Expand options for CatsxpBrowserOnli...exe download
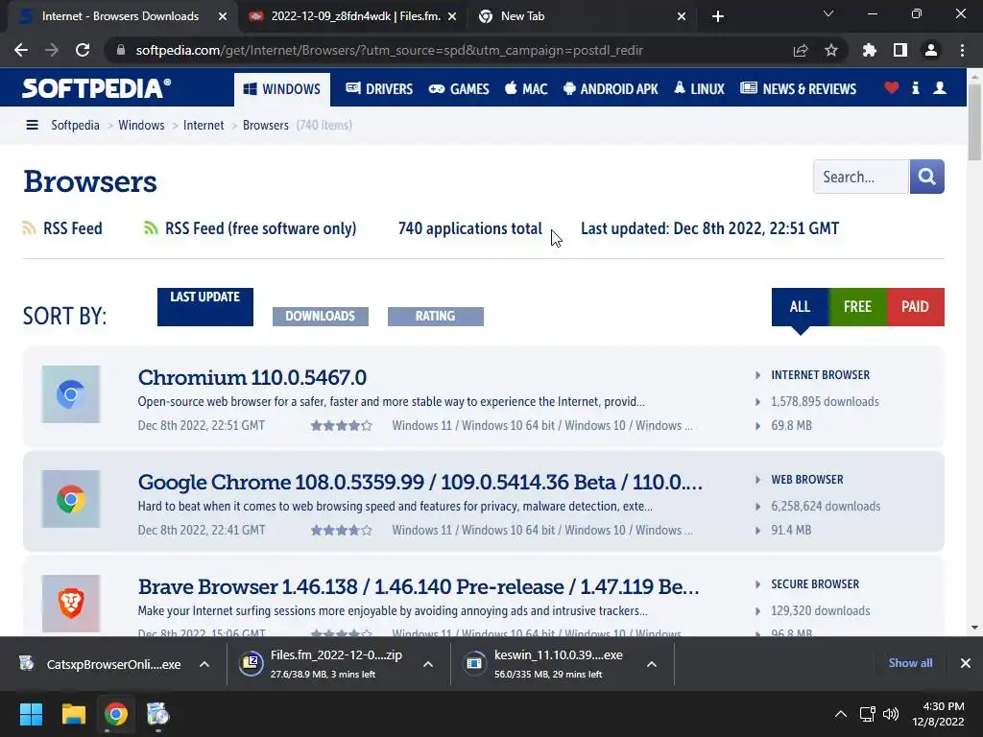983x737 pixels. point(204,664)
